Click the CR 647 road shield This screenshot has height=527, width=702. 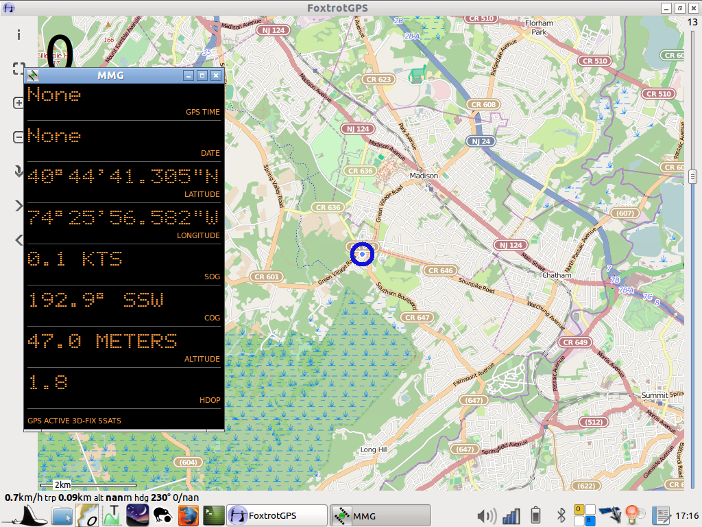pos(417,317)
